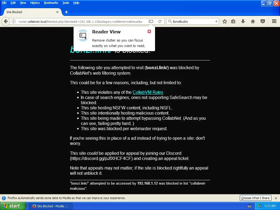Open the Help menu
Viewport: 280px width, 210px height.
coord(76,3)
